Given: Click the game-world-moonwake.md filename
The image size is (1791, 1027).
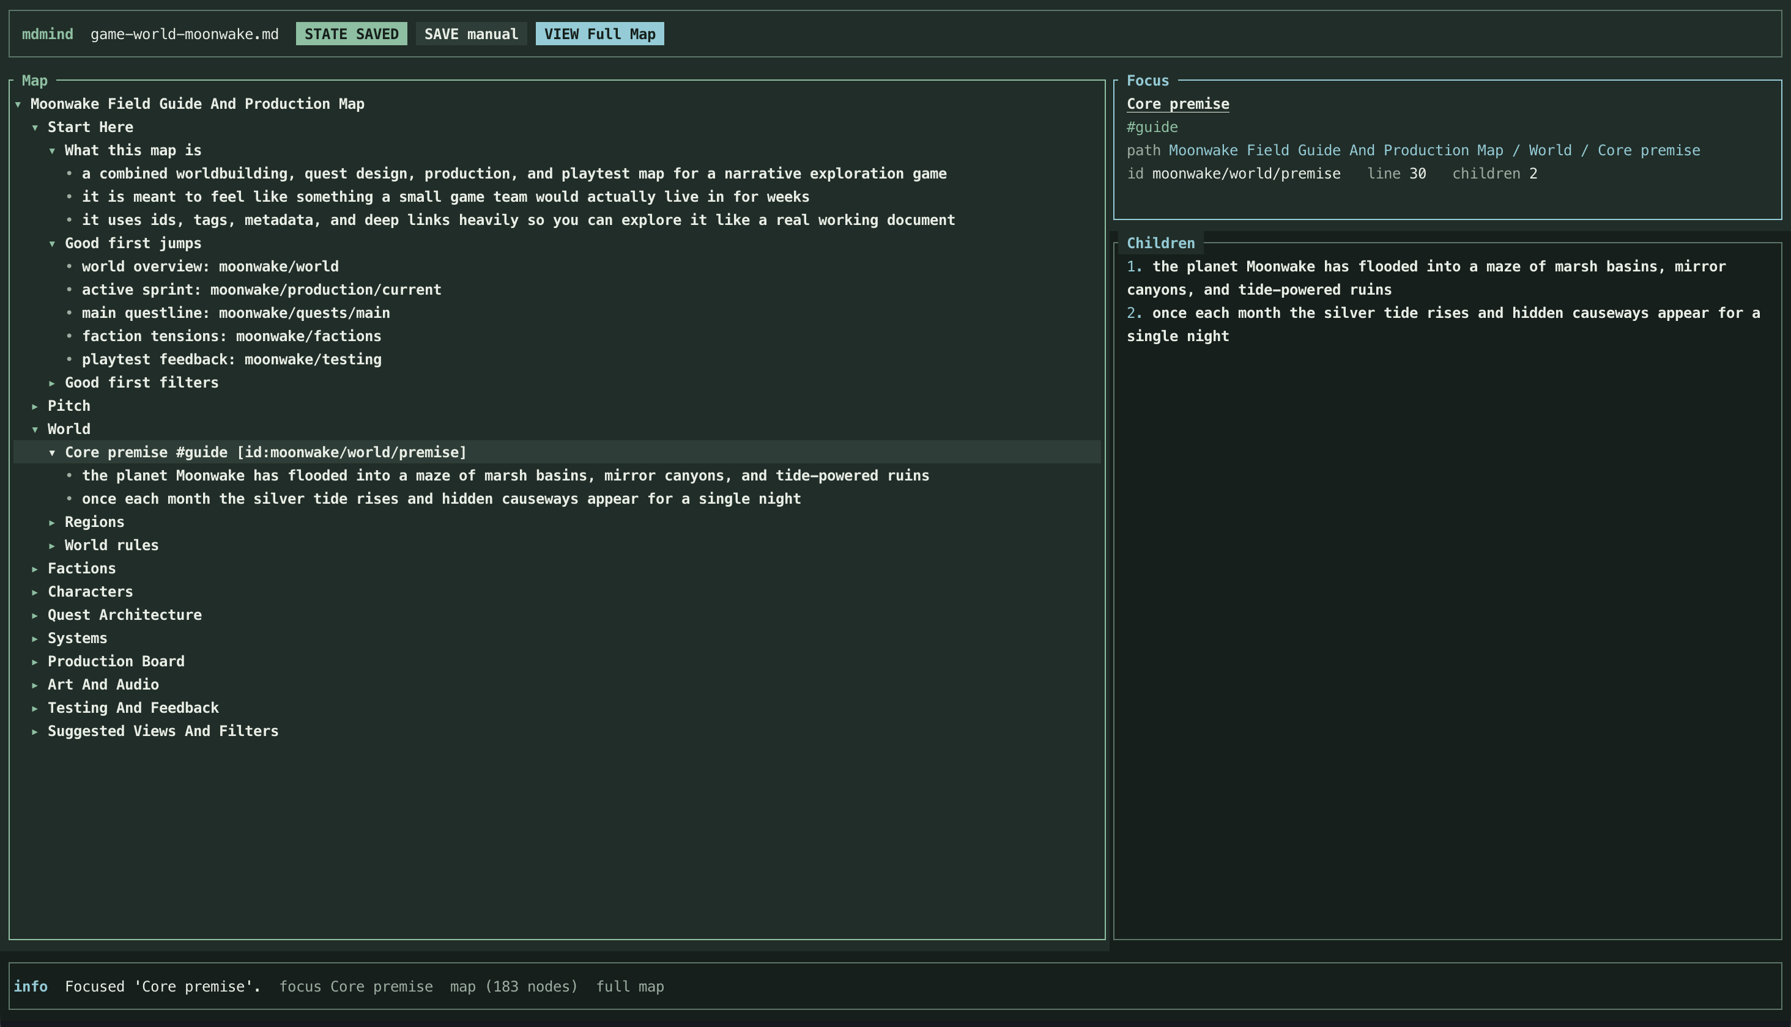Looking at the screenshot, I should point(184,33).
